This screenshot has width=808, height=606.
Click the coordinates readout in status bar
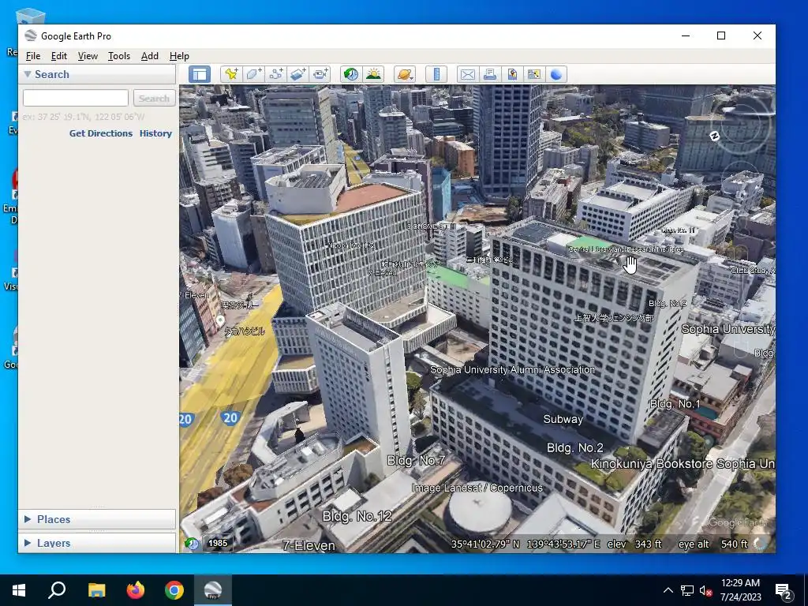coord(526,544)
